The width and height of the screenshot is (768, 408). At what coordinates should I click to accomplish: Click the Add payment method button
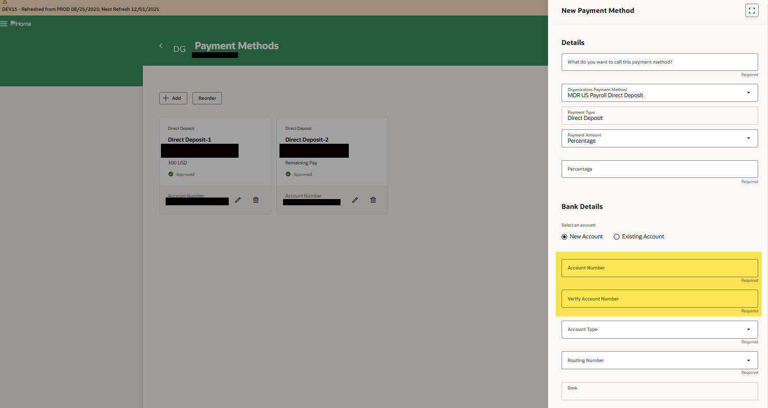tap(173, 98)
